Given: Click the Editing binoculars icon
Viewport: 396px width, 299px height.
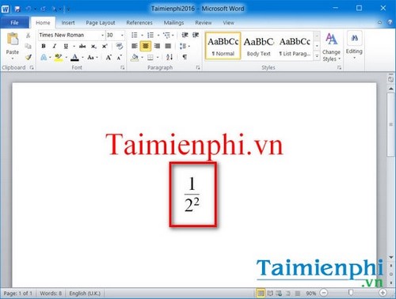Looking at the screenshot, I should [x=355, y=39].
